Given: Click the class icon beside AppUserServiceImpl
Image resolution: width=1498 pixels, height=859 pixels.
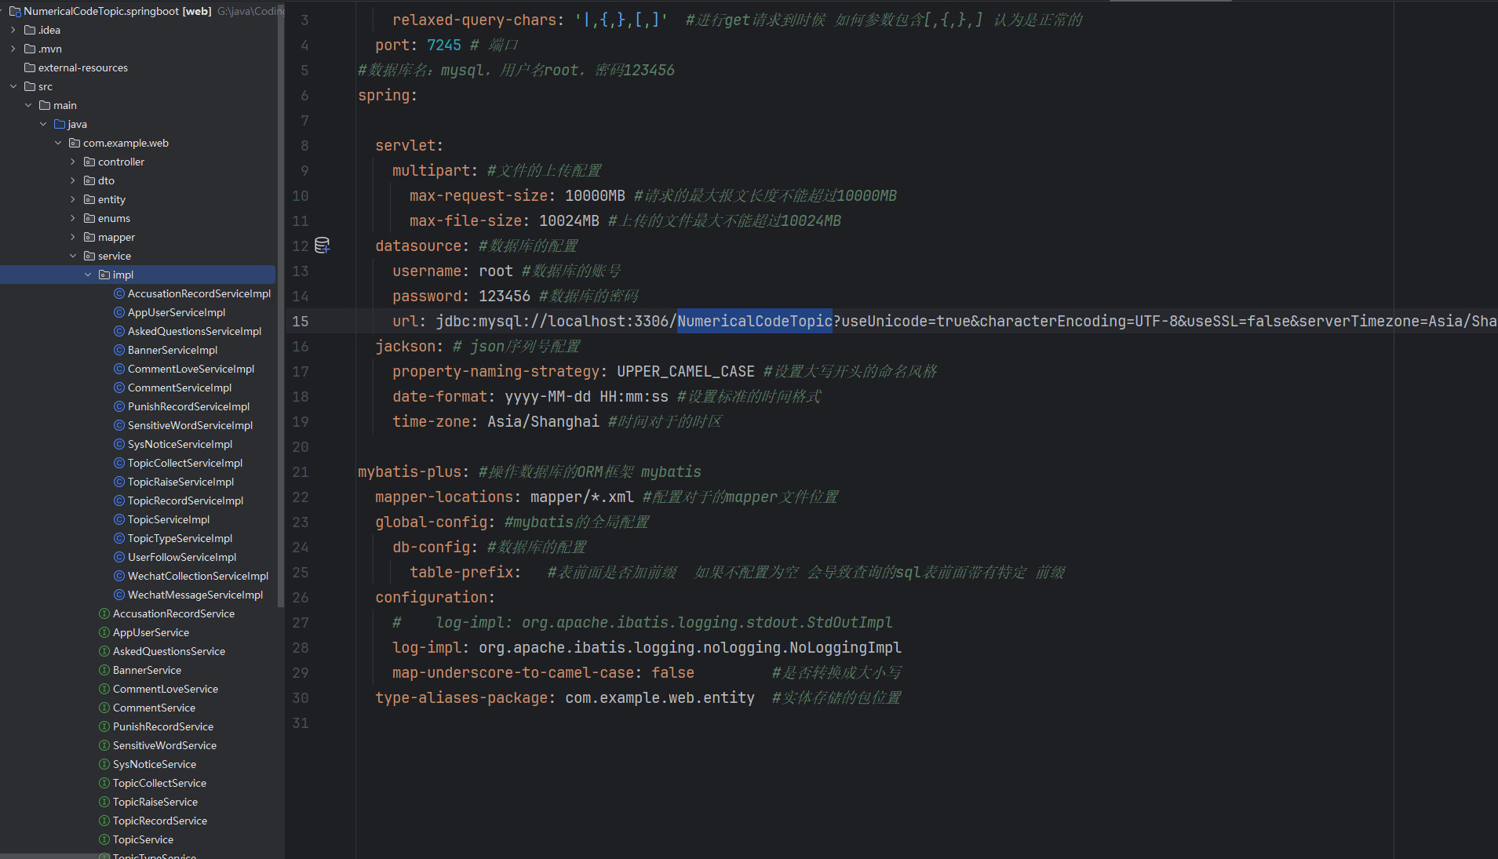Looking at the screenshot, I should click(118, 312).
